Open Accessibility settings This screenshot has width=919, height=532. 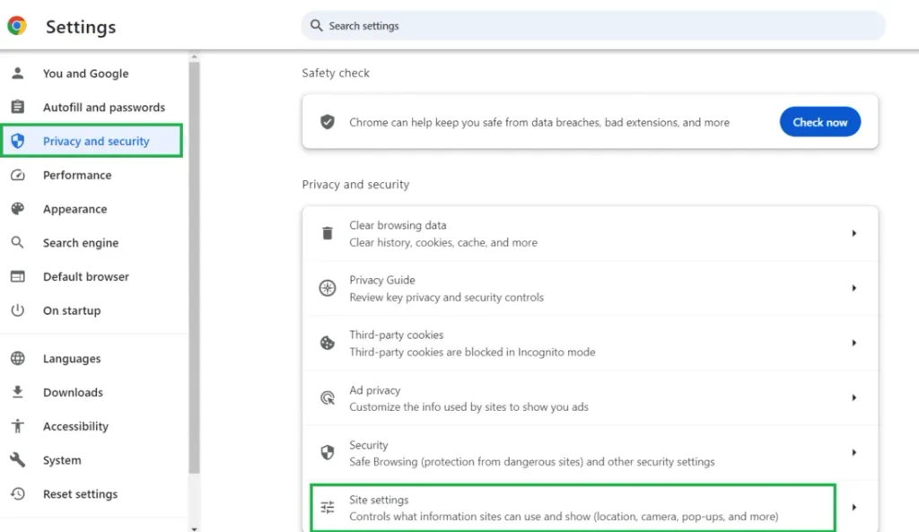(x=92, y=426)
